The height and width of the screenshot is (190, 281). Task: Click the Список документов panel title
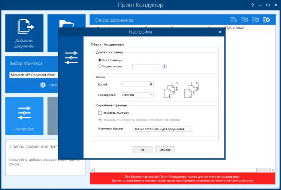tap(114, 20)
